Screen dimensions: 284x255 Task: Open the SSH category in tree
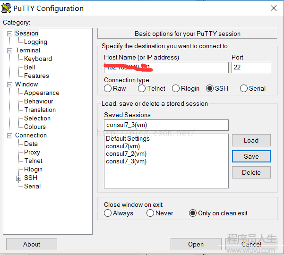31,178
